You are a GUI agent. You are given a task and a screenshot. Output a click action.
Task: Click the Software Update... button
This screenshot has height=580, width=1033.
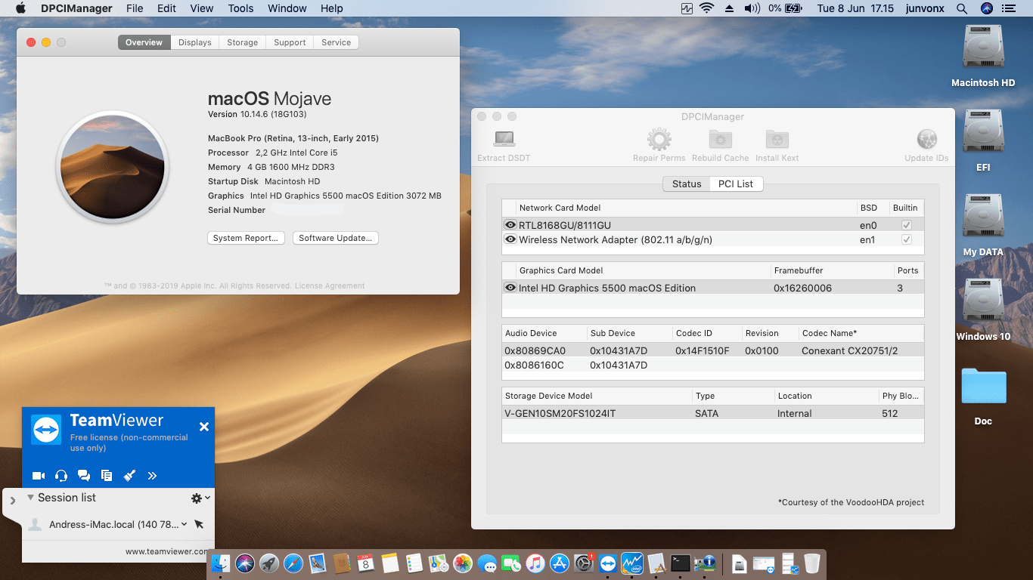336,238
